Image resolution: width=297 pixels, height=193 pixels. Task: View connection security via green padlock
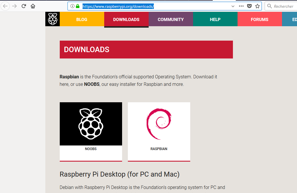point(78,6)
